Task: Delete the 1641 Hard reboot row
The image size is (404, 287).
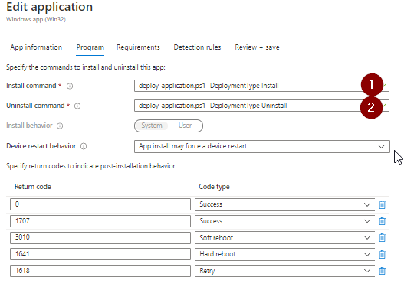Action: pyautogui.click(x=382, y=254)
